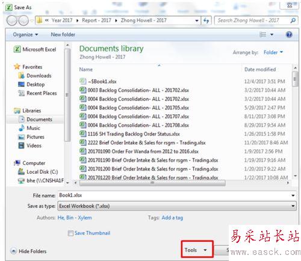Select Favorites in the navigation pane
Viewport: 301px width, 261px height.
tap(28, 67)
